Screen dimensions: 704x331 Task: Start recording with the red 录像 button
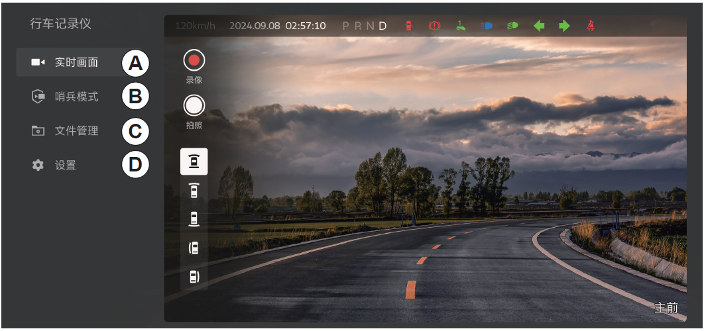click(194, 60)
